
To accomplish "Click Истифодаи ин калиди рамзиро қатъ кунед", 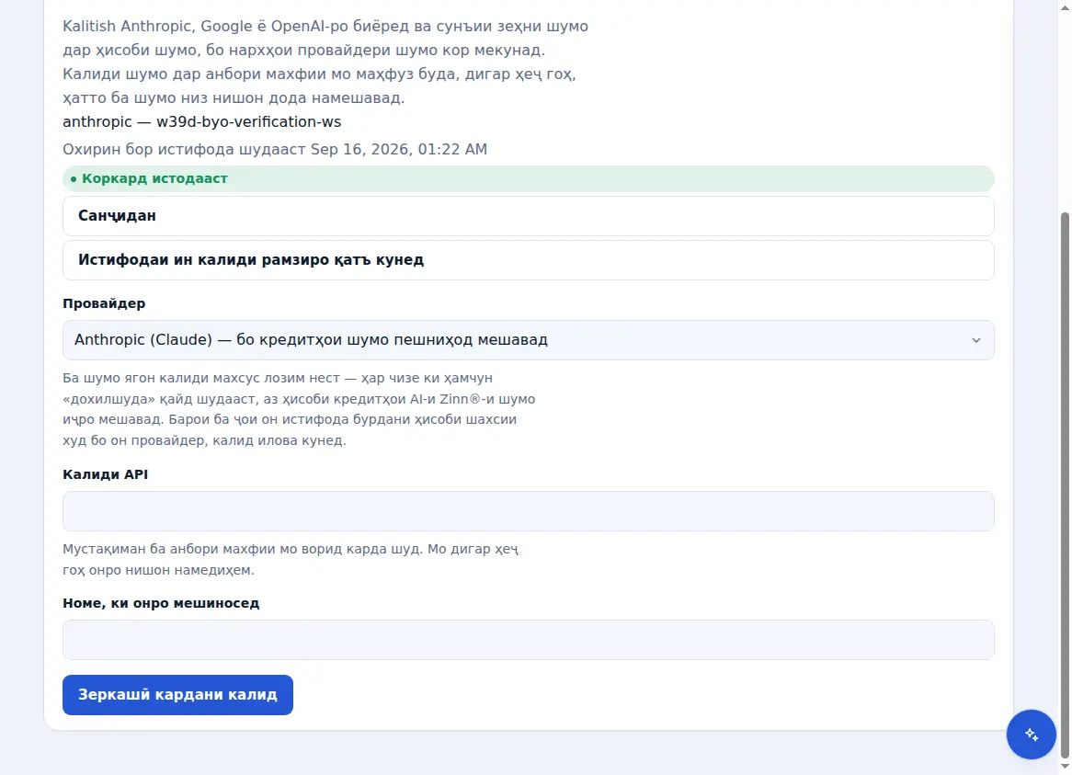I will coord(528,259).
